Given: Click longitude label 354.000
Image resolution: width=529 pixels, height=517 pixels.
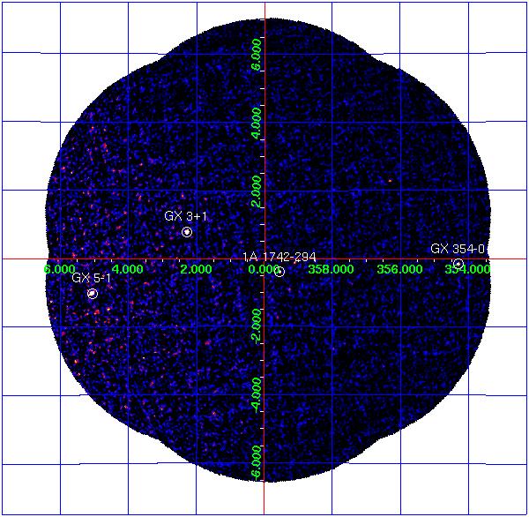Looking at the screenshot, I should click(467, 269).
